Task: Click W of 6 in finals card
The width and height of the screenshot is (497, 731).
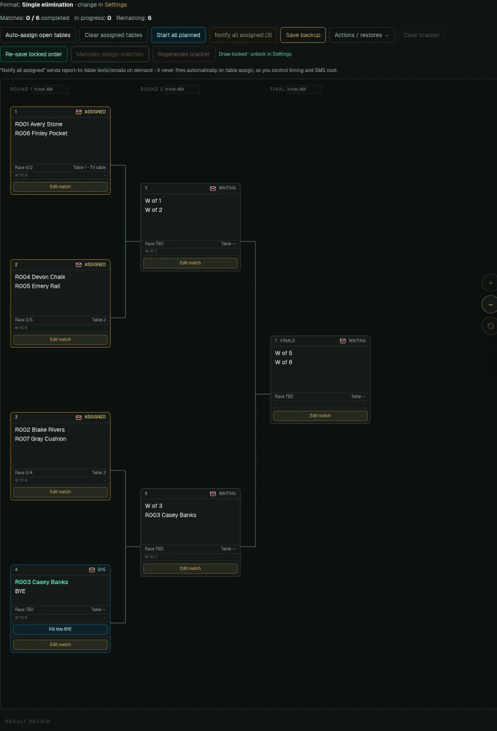Action: [283, 362]
